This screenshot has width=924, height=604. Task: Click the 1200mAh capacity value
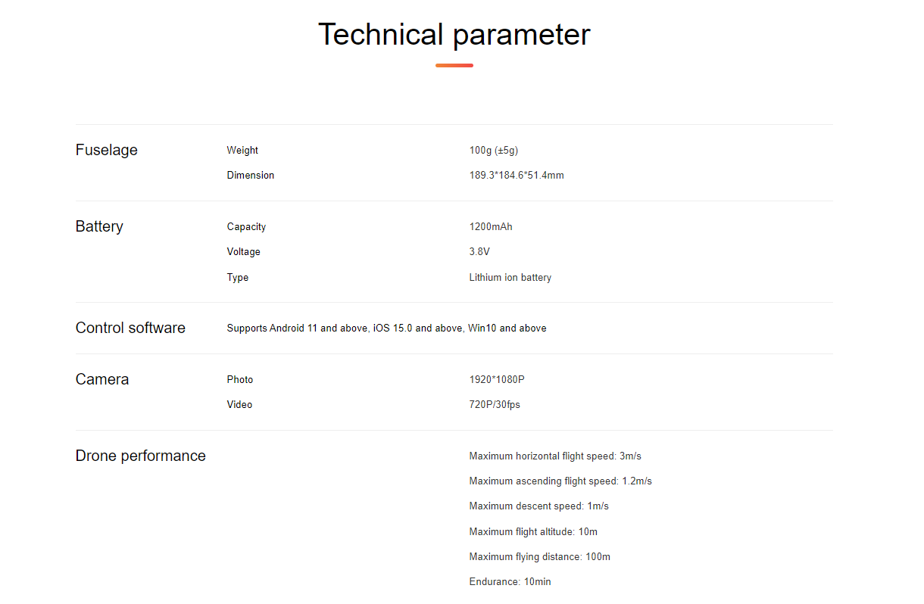(x=491, y=227)
